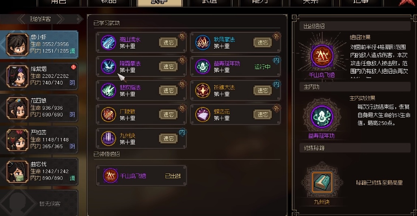Switch to the 武道 tab

pyautogui.click(x=210, y=2)
